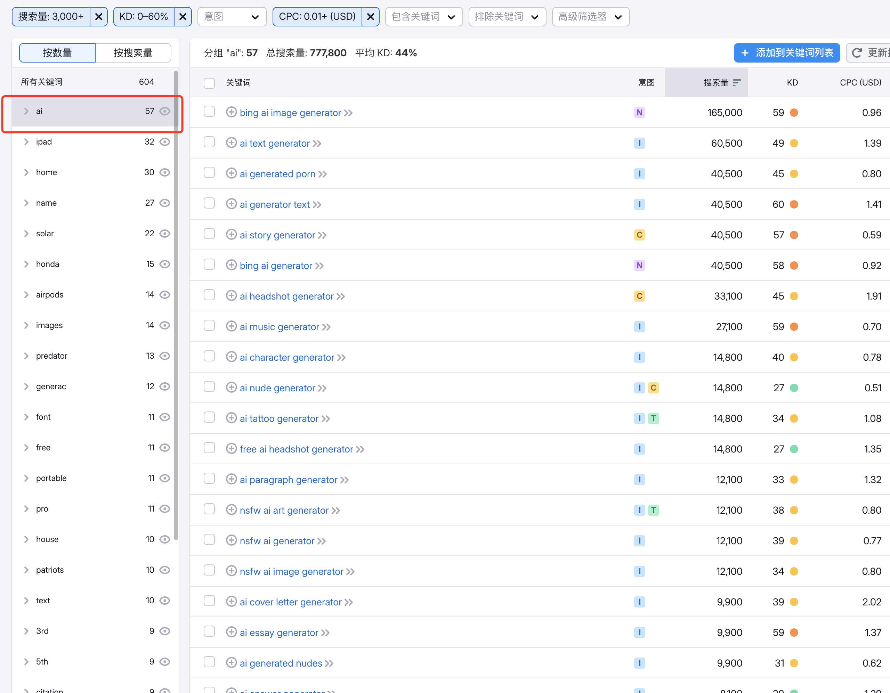Click the C intent badge on 'ai nude generator'
The width and height of the screenshot is (890, 693).
[653, 388]
